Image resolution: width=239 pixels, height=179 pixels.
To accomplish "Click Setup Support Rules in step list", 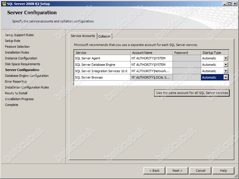I will pyautogui.click(x=19, y=35).
